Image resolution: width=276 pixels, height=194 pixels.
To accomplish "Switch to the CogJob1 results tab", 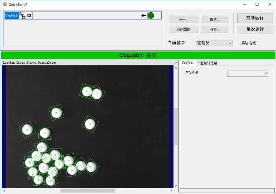I will tap(188, 63).
